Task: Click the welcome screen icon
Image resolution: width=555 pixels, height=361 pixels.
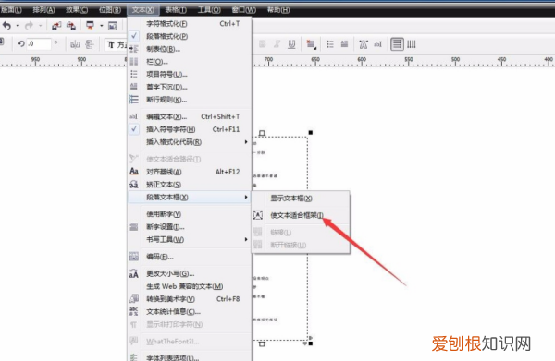Action: tap(112, 26)
